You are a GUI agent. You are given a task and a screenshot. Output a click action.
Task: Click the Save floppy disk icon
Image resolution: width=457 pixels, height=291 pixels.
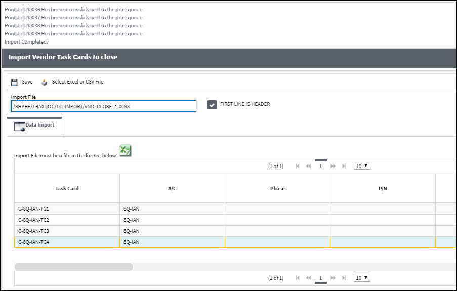coord(14,82)
